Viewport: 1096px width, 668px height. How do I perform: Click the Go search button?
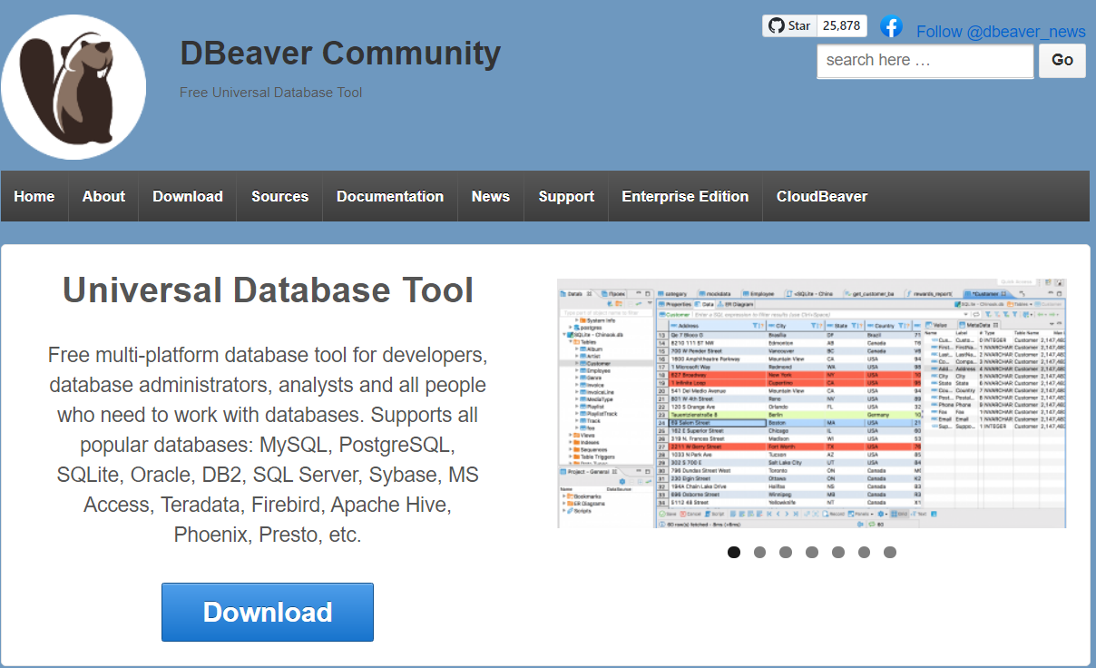[x=1062, y=61]
